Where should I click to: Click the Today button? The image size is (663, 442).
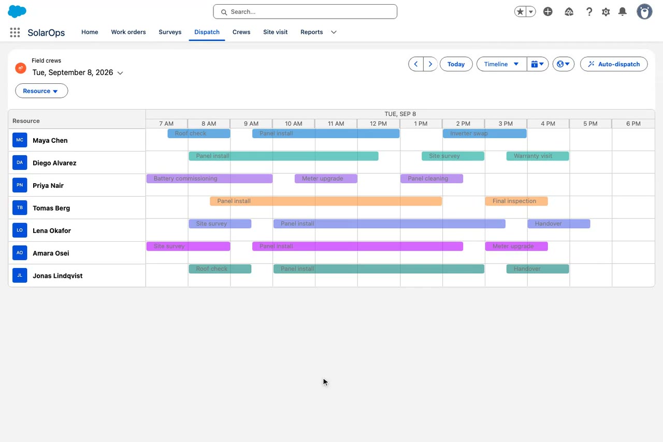[456, 64]
